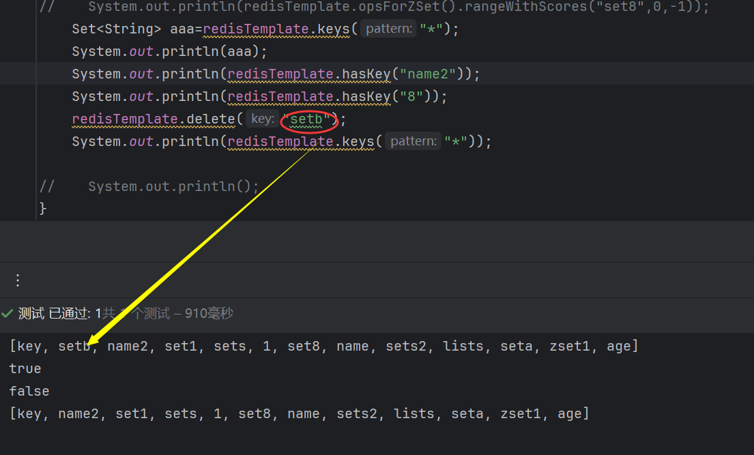Click the 910毫秒 test duration text
The width and height of the screenshot is (754, 455).
coord(209,314)
